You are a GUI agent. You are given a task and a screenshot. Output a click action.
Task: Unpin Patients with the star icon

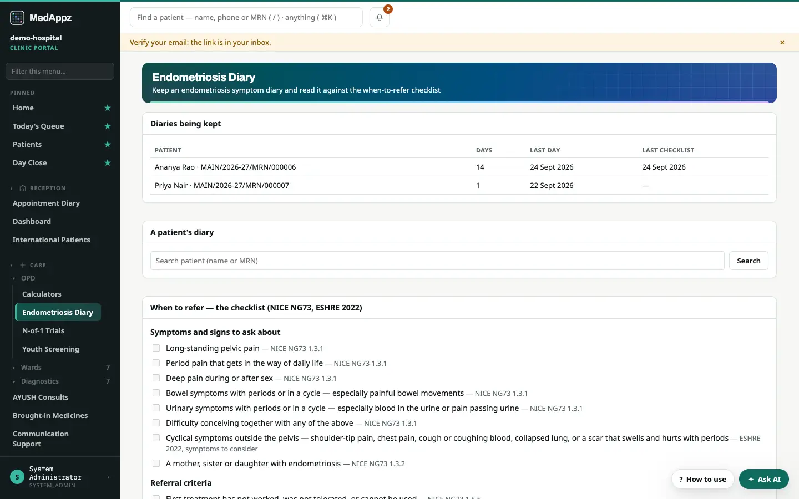tap(108, 145)
